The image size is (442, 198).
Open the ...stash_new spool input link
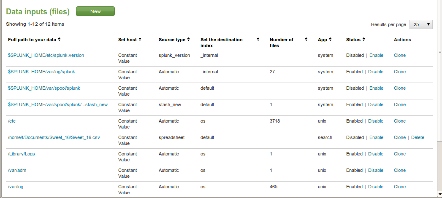tap(58, 104)
